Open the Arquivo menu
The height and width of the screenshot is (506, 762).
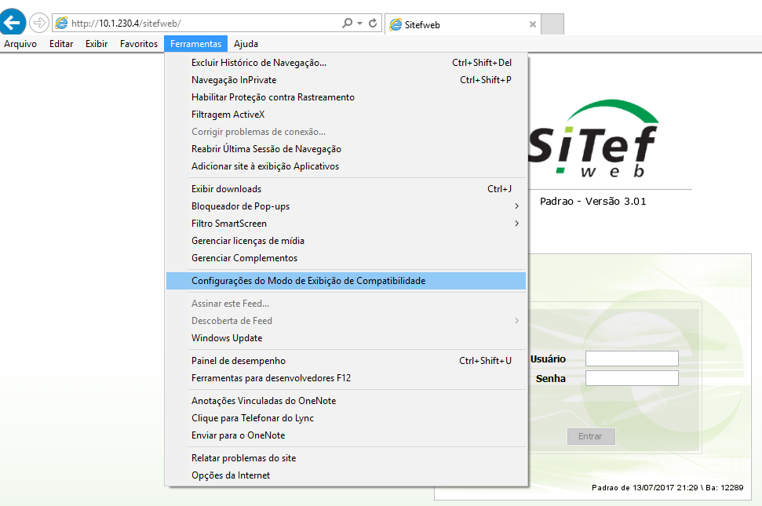coord(20,44)
